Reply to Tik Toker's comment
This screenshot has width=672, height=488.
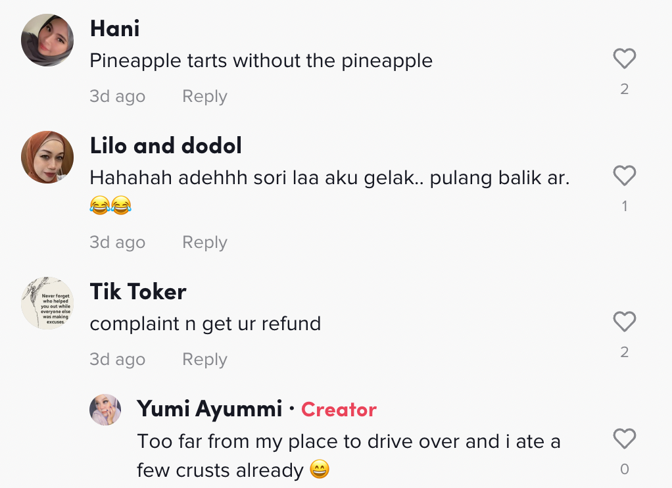(204, 360)
